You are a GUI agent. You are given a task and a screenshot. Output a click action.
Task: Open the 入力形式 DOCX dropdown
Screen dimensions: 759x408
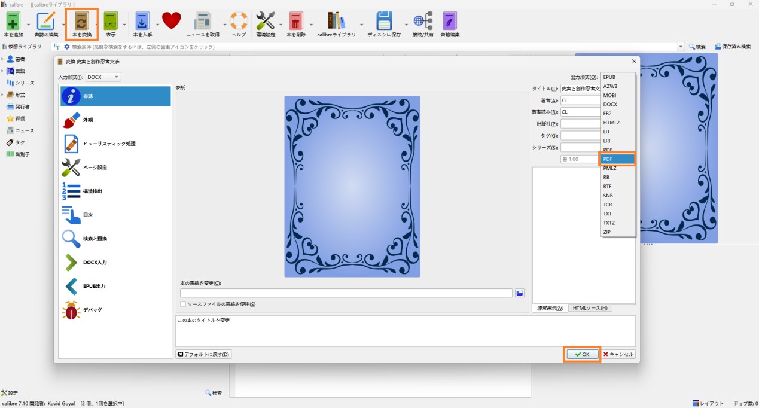[x=103, y=77]
